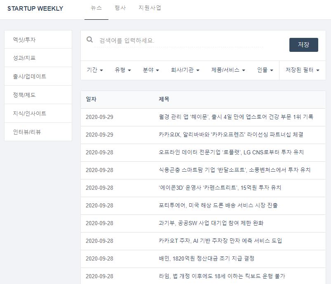The height and width of the screenshot is (284, 331).
Task: Open the 행사 tab
Action: (120, 8)
